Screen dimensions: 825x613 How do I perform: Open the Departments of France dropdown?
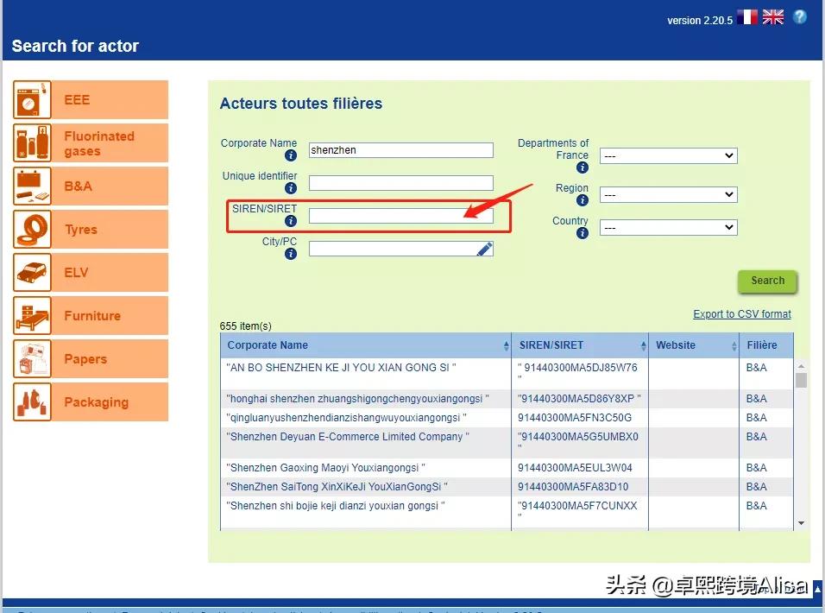point(668,155)
